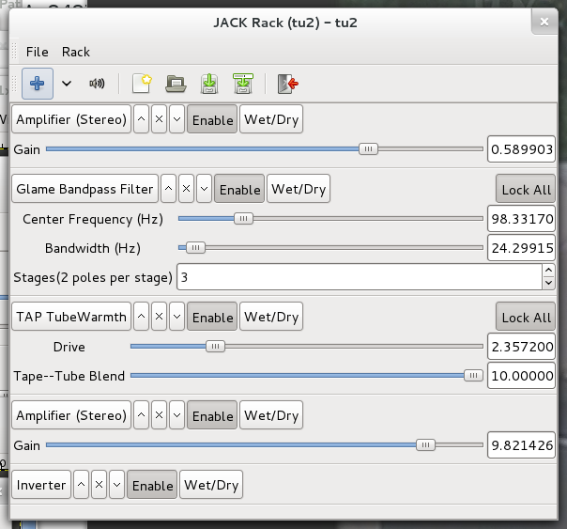
Task: Click the blue plus Add plugin button
Action: (38, 84)
